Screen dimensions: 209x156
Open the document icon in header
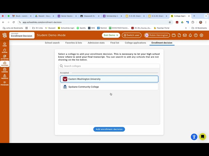point(179,35)
